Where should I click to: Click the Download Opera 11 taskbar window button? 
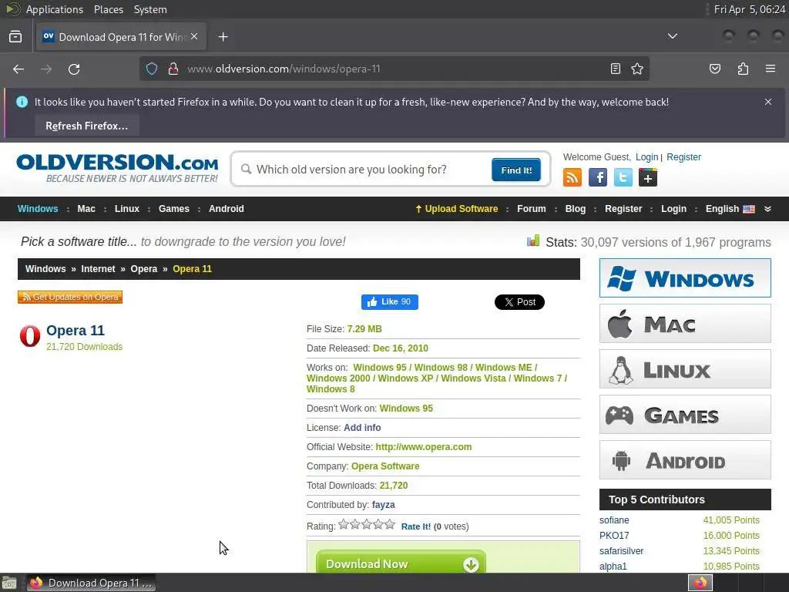click(91, 583)
